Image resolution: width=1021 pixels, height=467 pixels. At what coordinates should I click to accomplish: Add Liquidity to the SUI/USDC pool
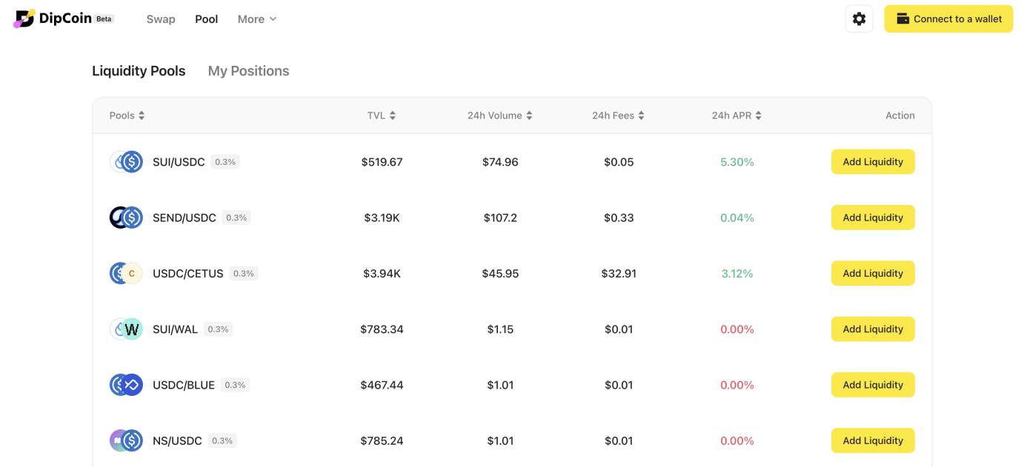pyautogui.click(x=873, y=162)
